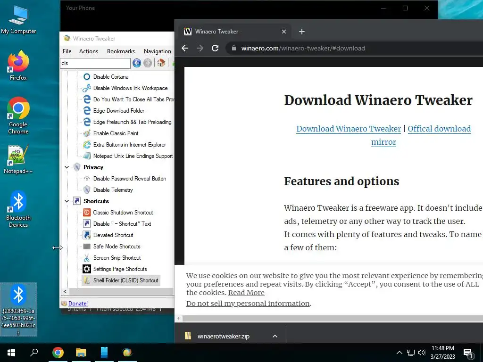Open the notification center icon

(x=468, y=354)
